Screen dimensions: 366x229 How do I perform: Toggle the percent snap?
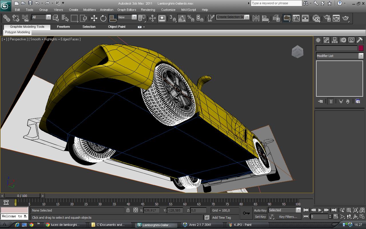191,18
